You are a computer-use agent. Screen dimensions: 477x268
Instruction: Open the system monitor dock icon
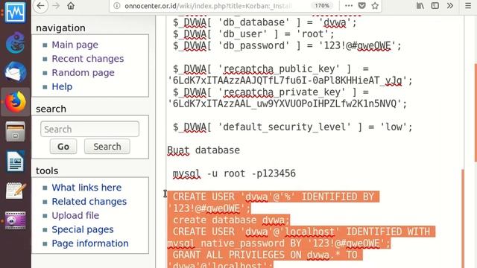coord(15,13)
